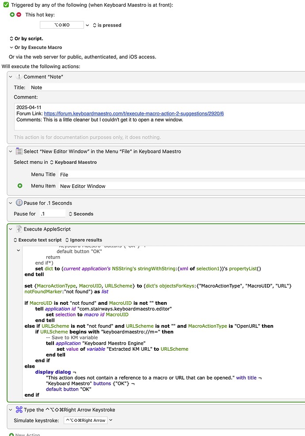Click script line 'set selection to macro id MacroUID'
305x436 pixels.
[x=87, y=315]
